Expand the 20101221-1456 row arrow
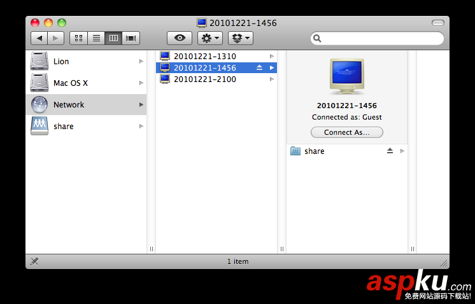 [272, 68]
